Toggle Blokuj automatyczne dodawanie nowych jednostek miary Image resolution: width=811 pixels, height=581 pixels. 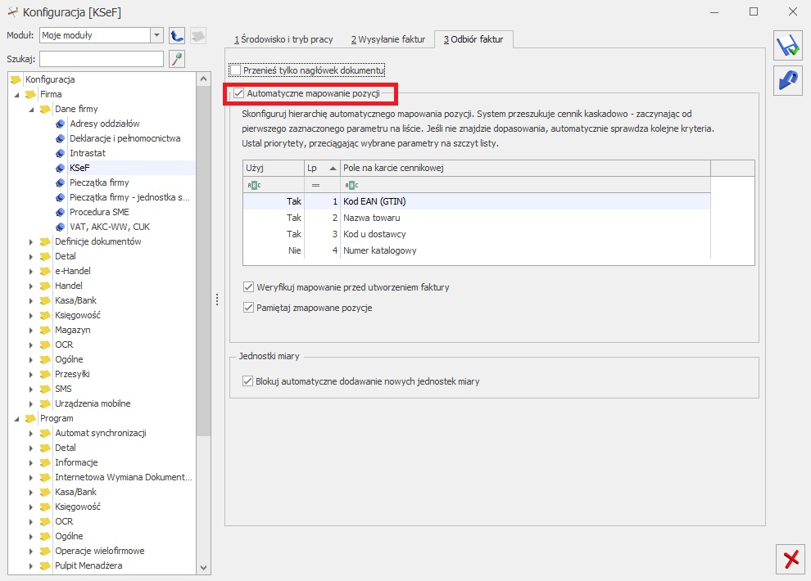coord(247,381)
